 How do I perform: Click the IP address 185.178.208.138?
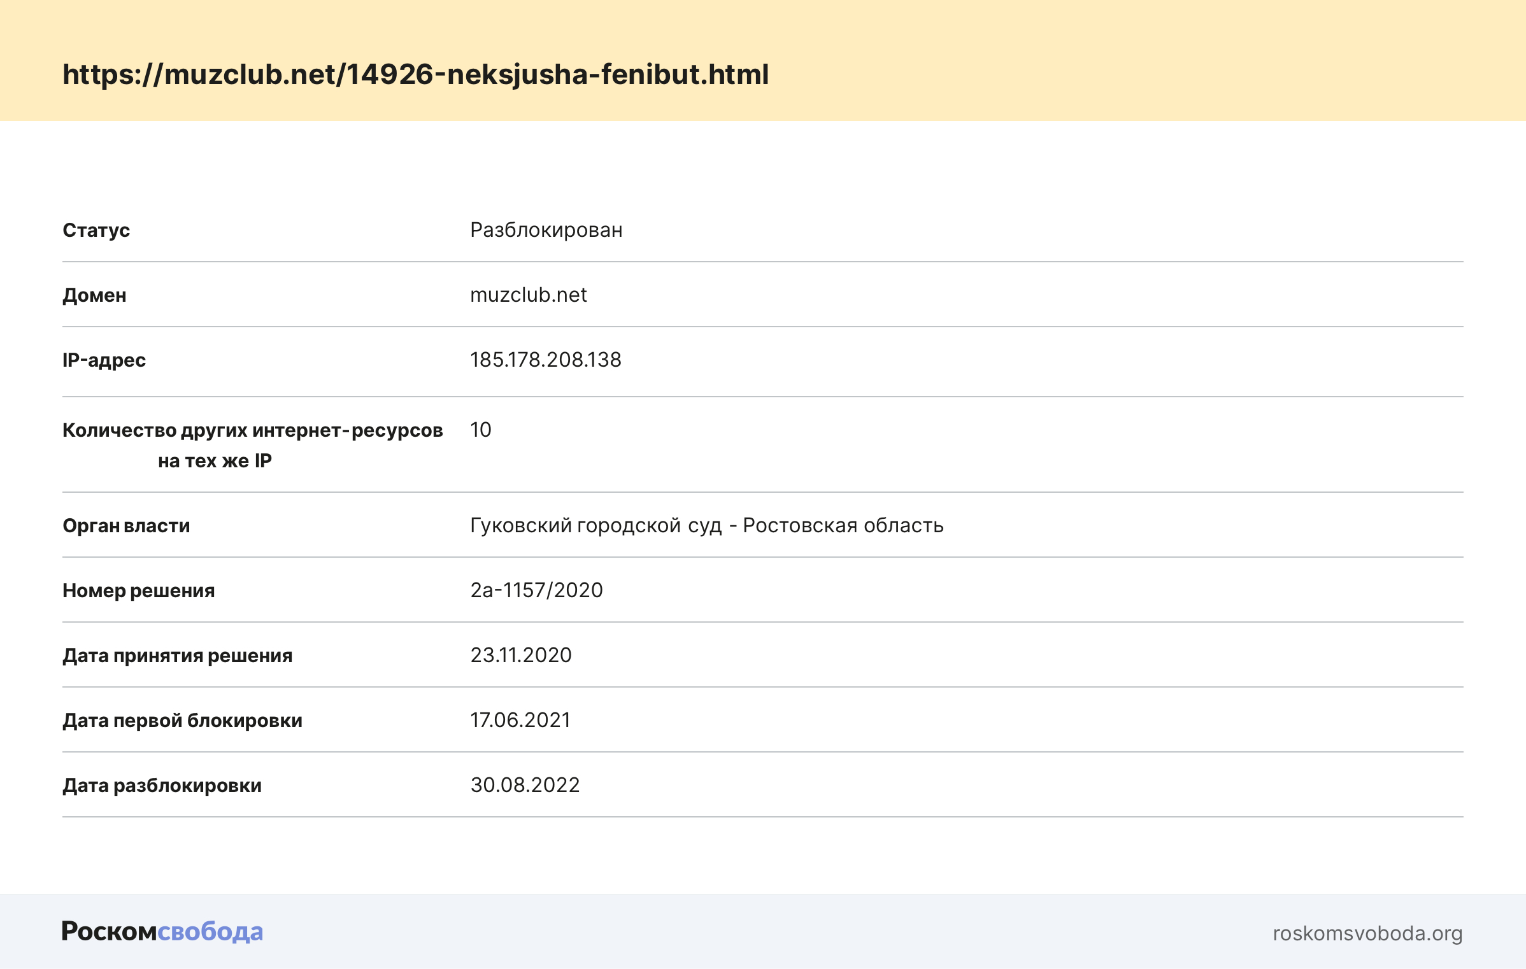[x=545, y=360]
